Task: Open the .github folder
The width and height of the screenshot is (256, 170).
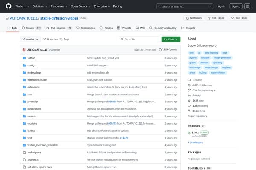Action: pyautogui.click(x=31, y=58)
